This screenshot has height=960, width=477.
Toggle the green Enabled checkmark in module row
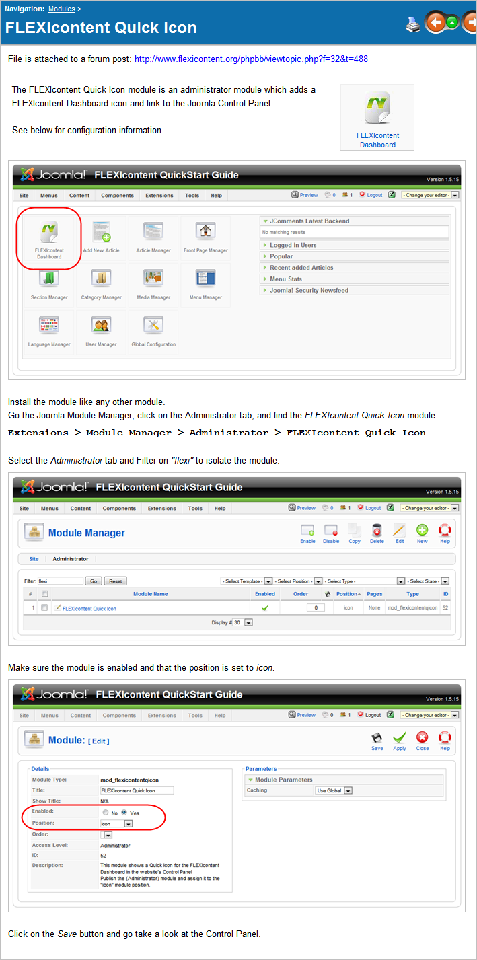coord(265,607)
